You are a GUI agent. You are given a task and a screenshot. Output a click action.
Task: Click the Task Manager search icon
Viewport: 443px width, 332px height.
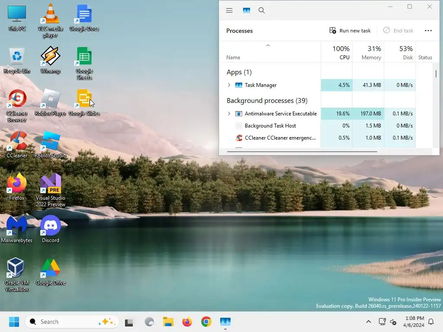[262, 10]
